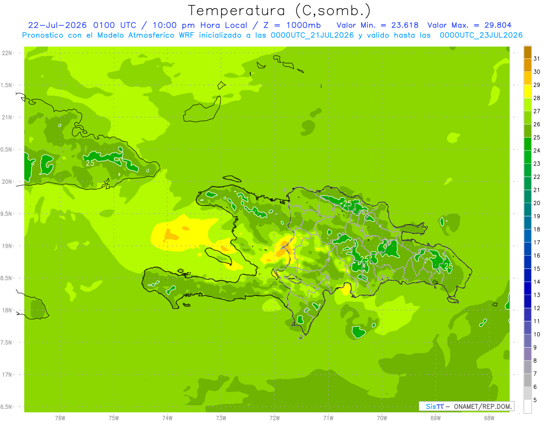Click the teal legend swatch between 19 and 20
Viewport: 549px width, 424px height.
pos(527,209)
